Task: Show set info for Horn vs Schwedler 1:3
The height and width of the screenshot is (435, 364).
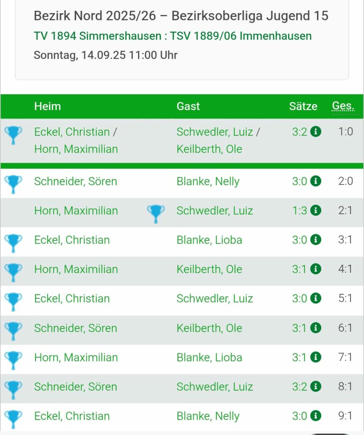Action: pyautogui.click(x=316, y=211)
